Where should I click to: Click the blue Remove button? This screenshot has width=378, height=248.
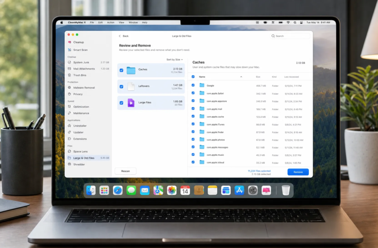(x=298, y=172)
